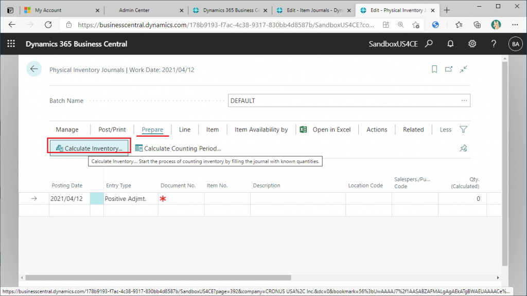Open the app launcher waffle menu
The width and height of the screenshot is (527, 296).
coord(11,44)
